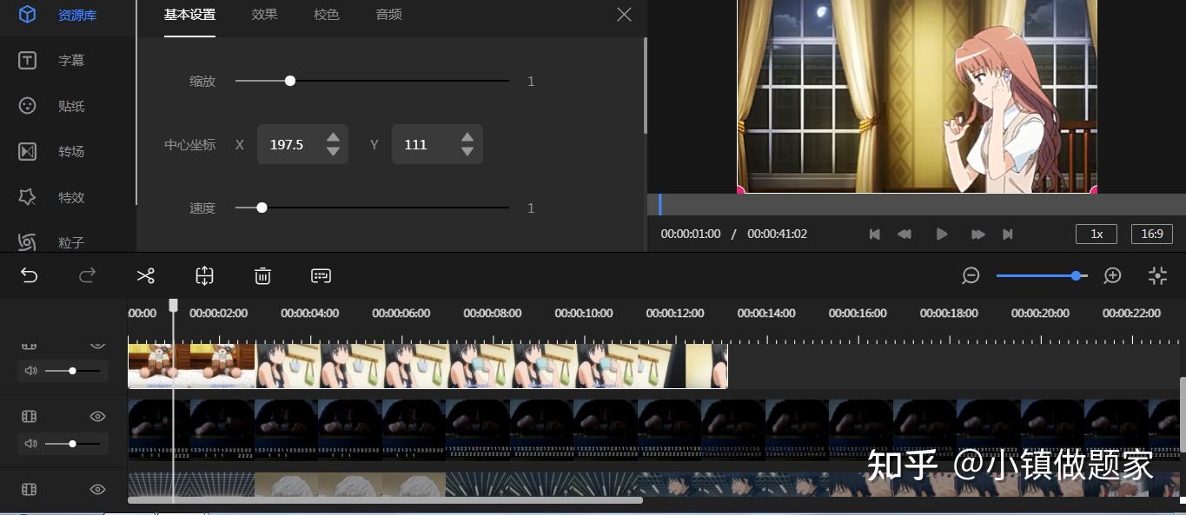Switch to the 基本设置 tab
This screenshot has width=1186, height=515.
[189, 15]
